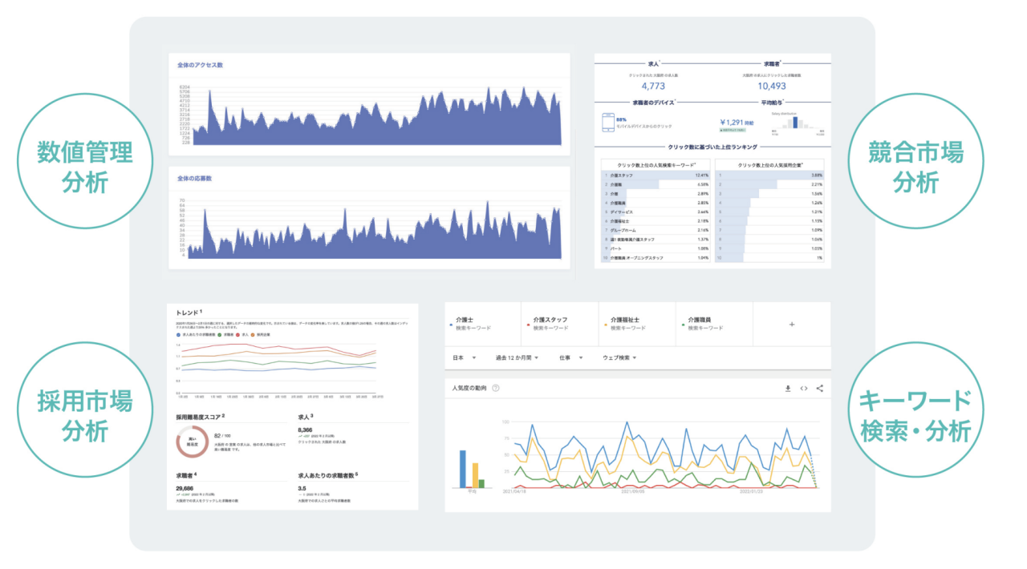Open the embed code icon

803,389
